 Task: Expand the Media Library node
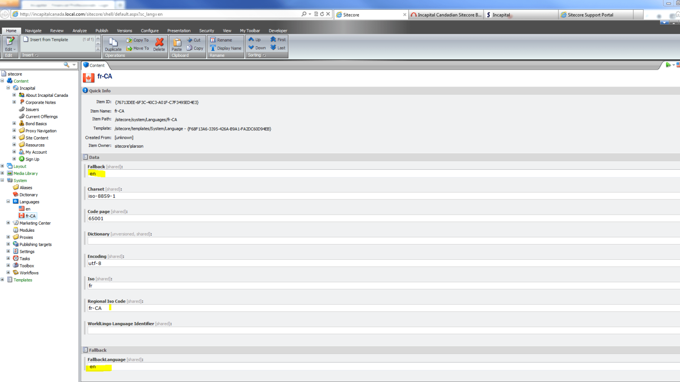3,173
